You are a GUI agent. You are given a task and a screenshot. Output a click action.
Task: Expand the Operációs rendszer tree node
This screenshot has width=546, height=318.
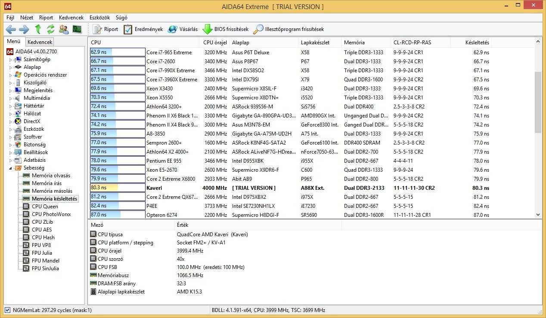(x=11, y=75)
